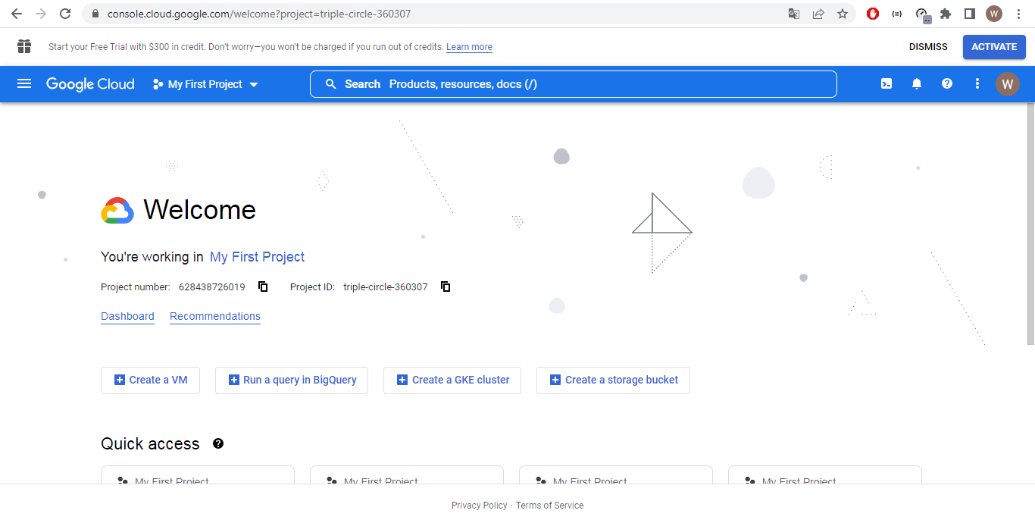This screenshot has height=526, width=1035.
Task: Click the curly braces extension icon
Action: coord(897,14)
